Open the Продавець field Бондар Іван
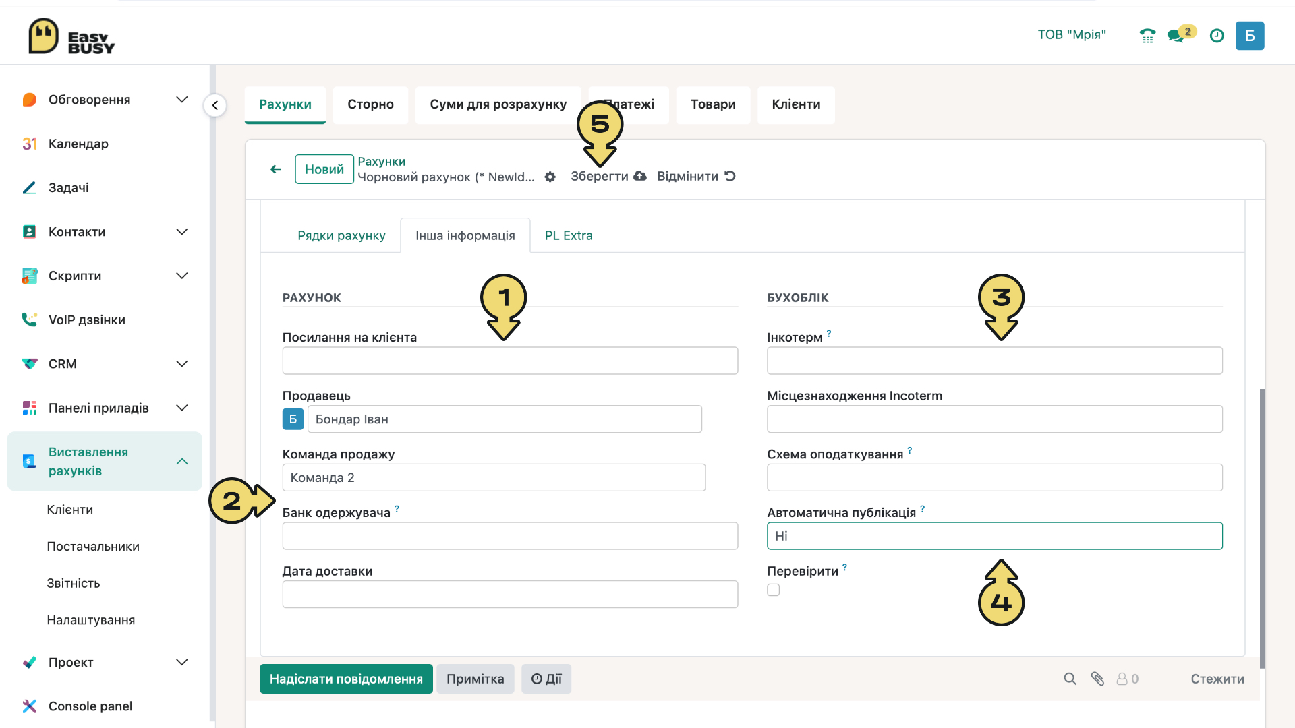This screenshot has height=728, width=1295. coord(505,419)
